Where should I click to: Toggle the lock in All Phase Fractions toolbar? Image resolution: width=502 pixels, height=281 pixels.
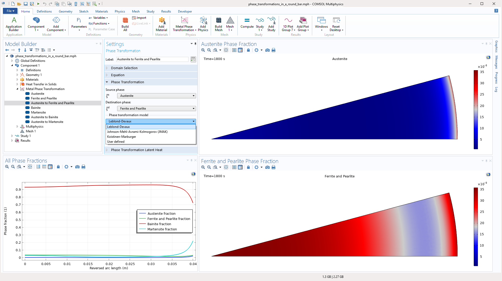(58, 167)
